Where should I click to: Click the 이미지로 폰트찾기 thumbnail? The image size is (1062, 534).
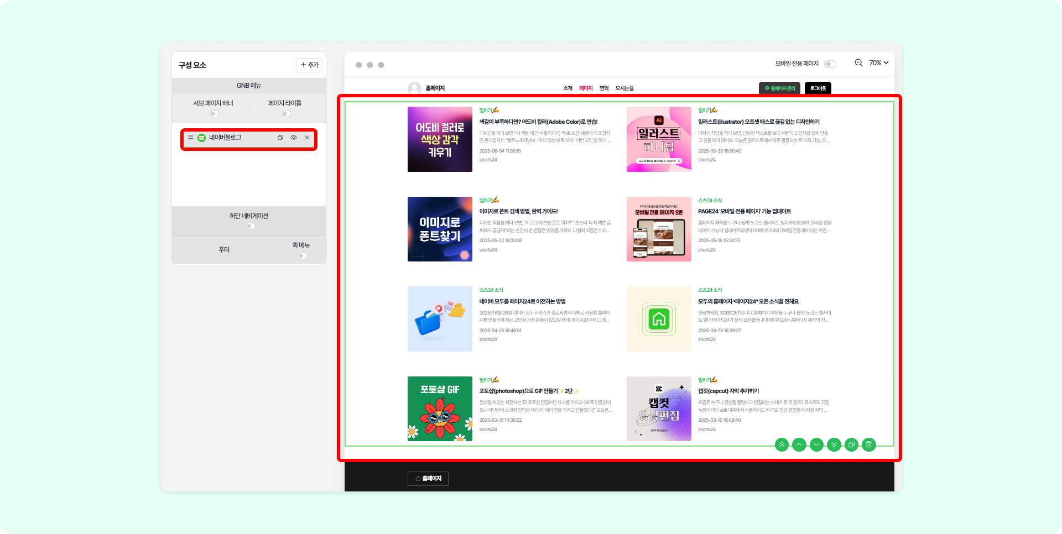[440, 229]
